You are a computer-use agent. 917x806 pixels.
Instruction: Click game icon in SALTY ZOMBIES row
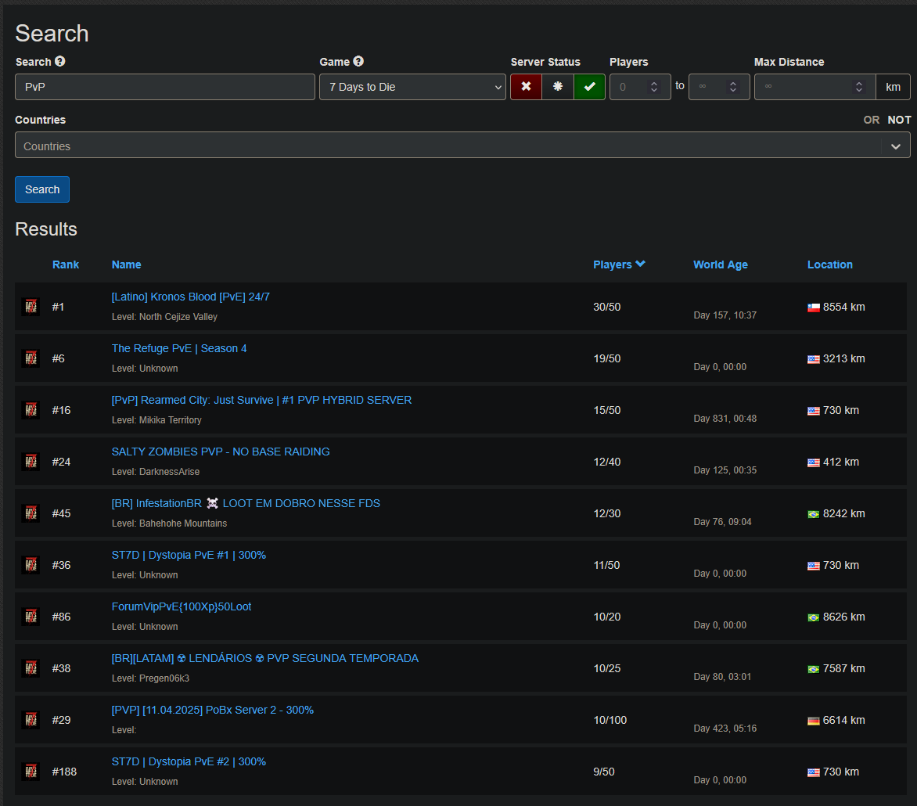31,462
